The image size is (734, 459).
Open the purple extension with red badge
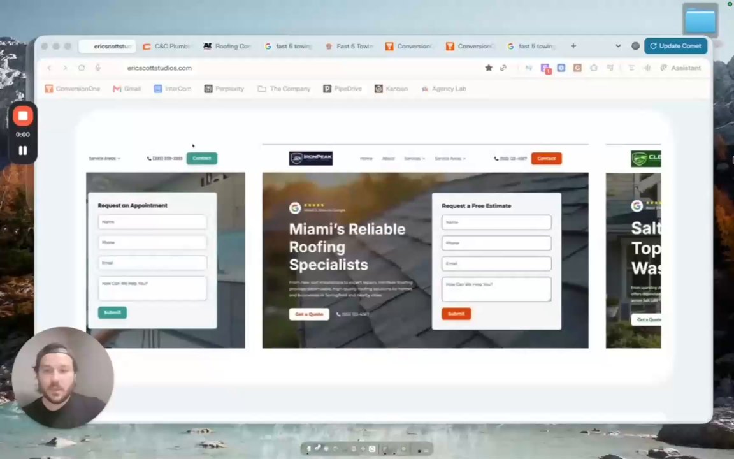[545, 68]
